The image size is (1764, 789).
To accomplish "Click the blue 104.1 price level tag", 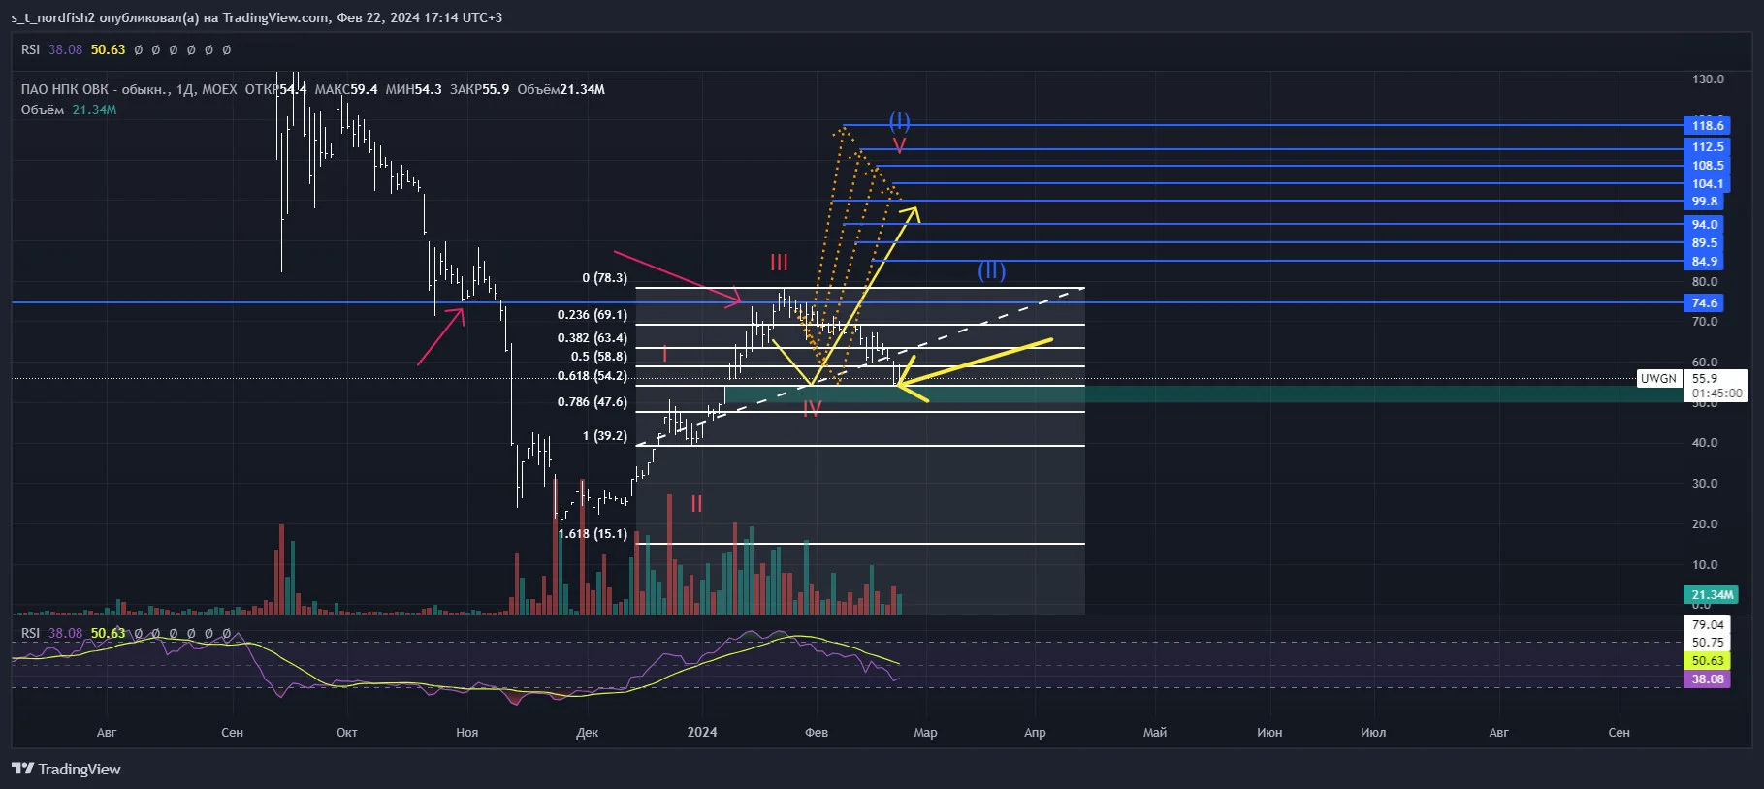I will click(1708, 184).
